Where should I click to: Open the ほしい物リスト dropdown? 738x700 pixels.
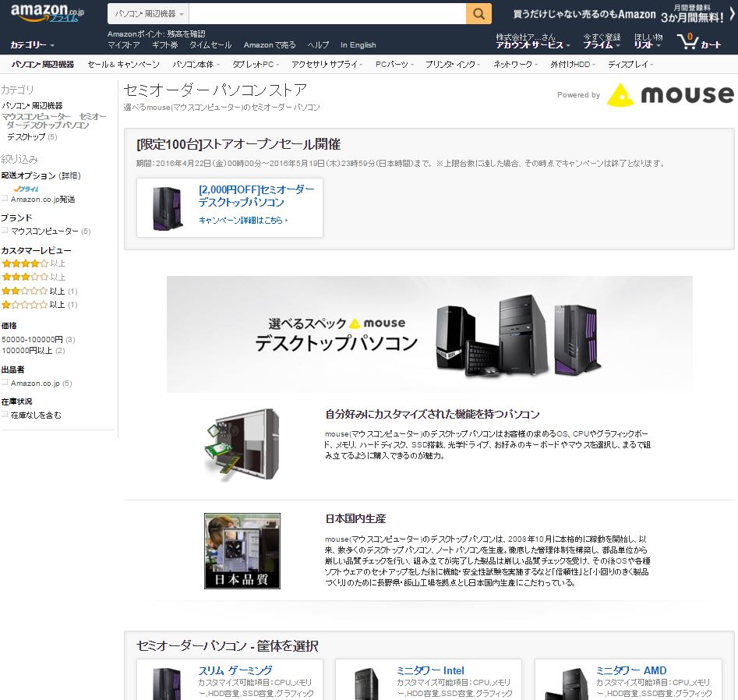[648, 41]
